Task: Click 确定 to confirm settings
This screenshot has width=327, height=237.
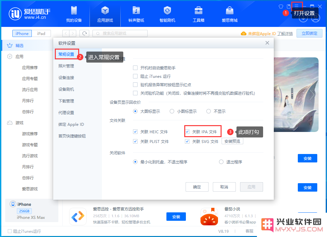Action: coord(197,187)
